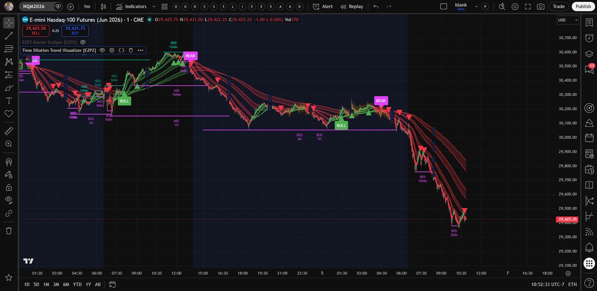Select the Text annotation tool

pyautogui.click(x=8, y=100)
